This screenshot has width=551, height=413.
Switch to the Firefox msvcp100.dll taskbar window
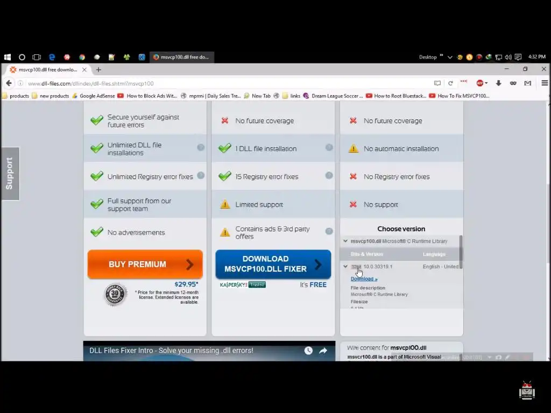click(181, 57)
